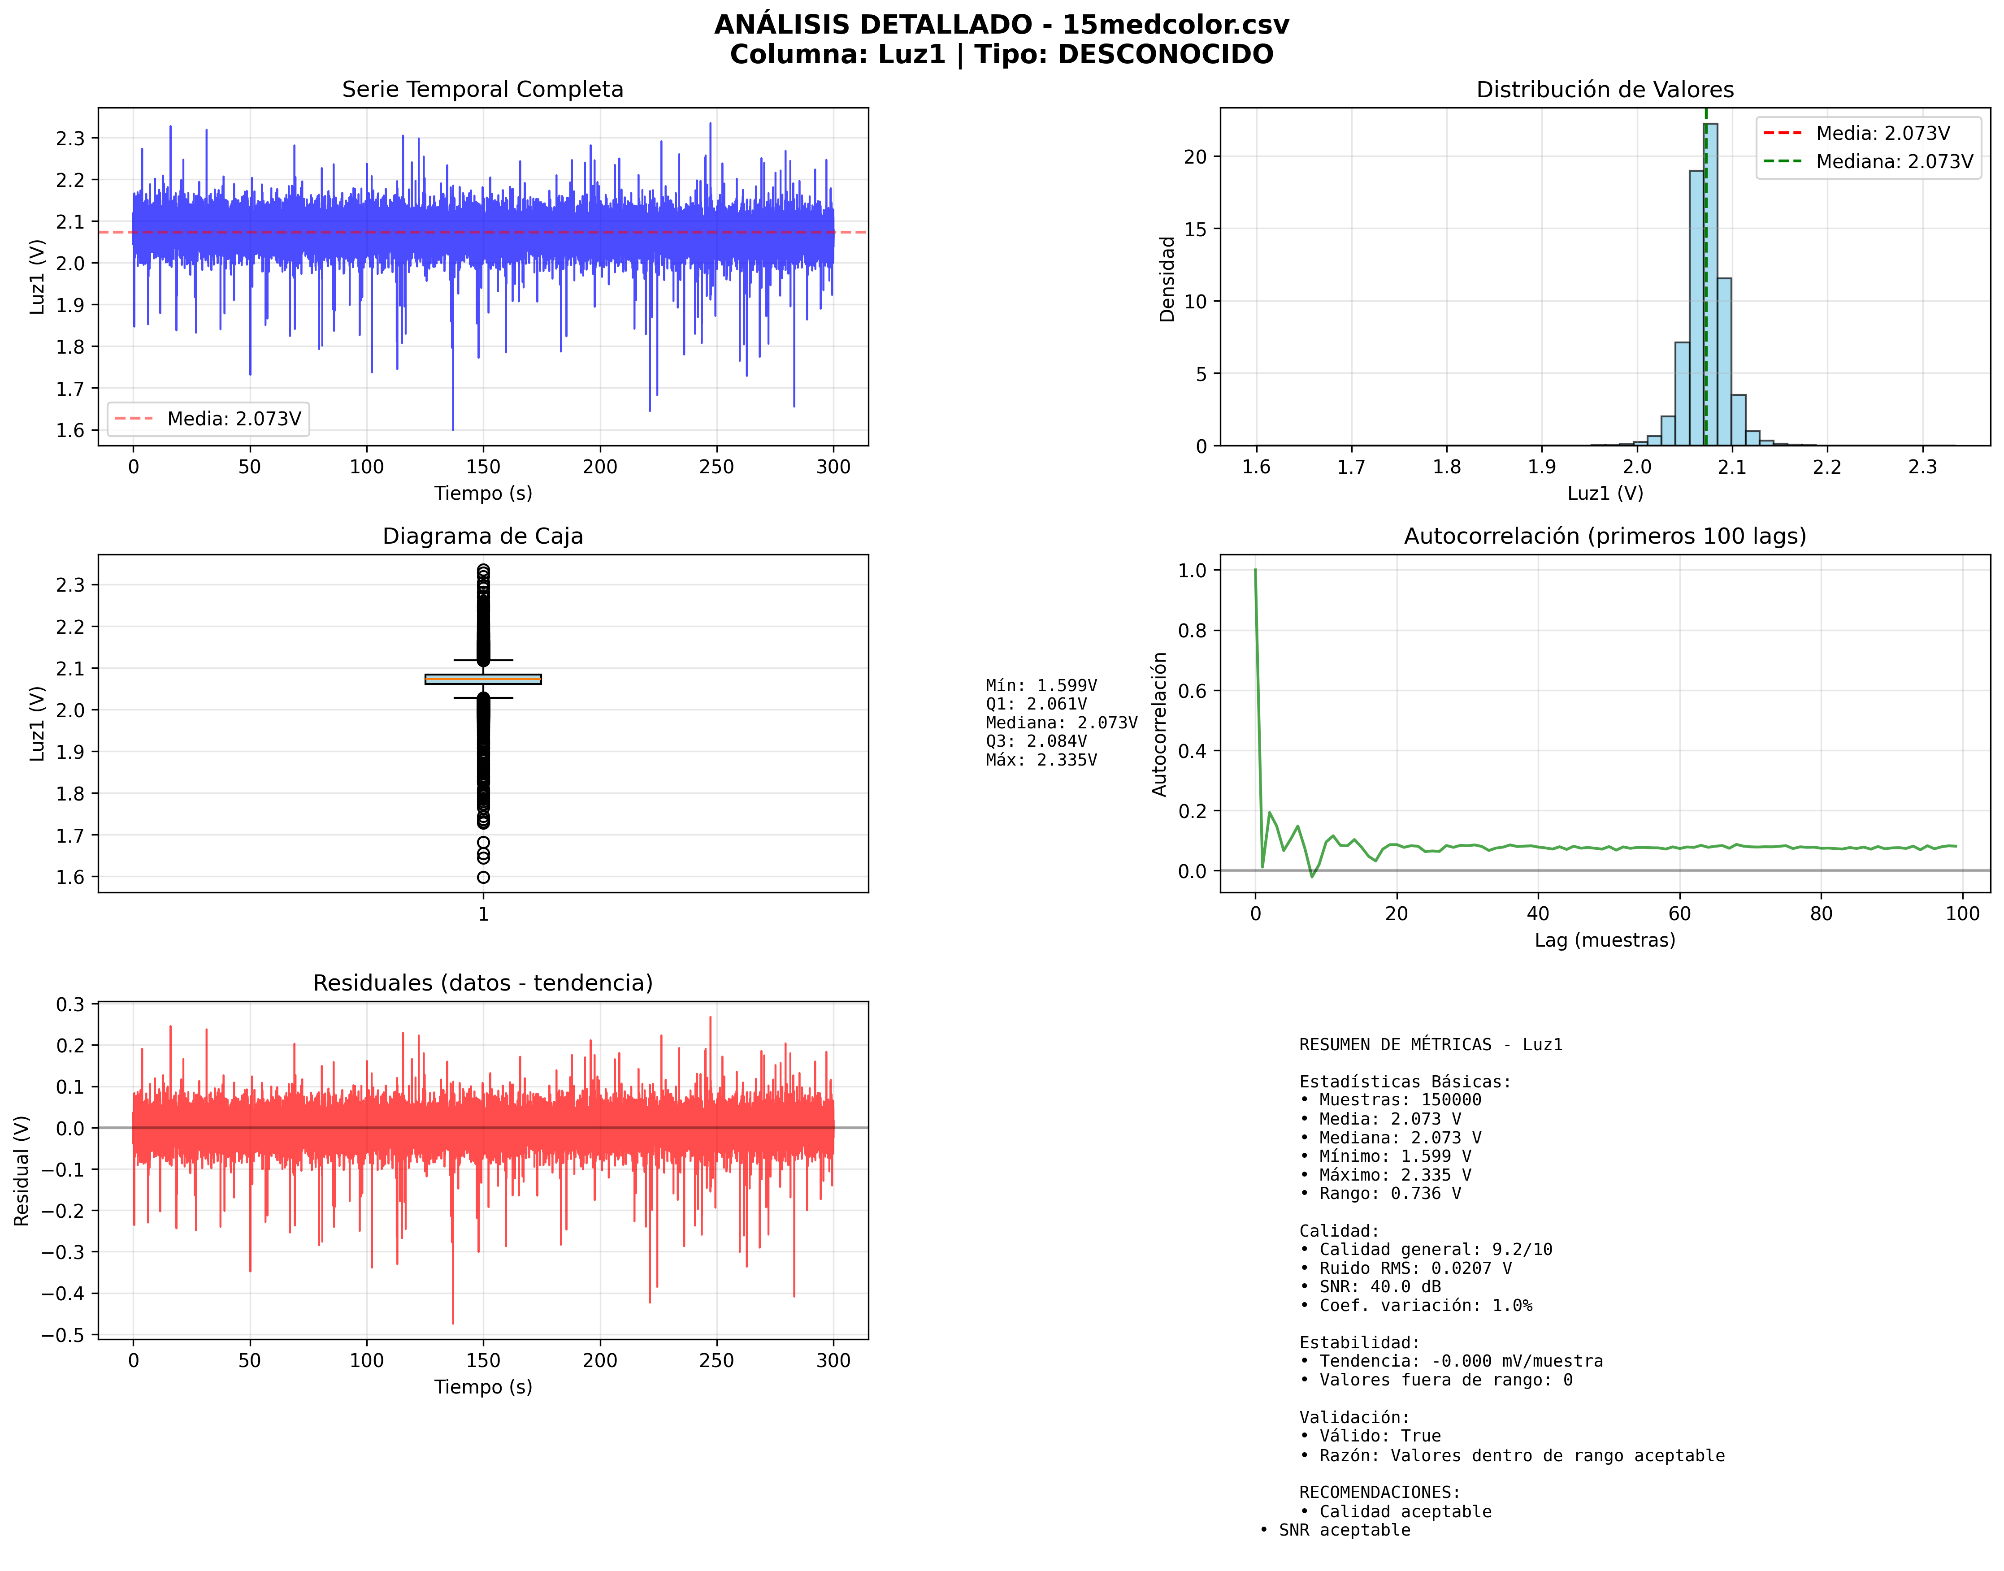Click the autocorrelation peak at lag zero
Image resolution: width=2004 pixels, height=1571 pixels.
[1255, 571]
